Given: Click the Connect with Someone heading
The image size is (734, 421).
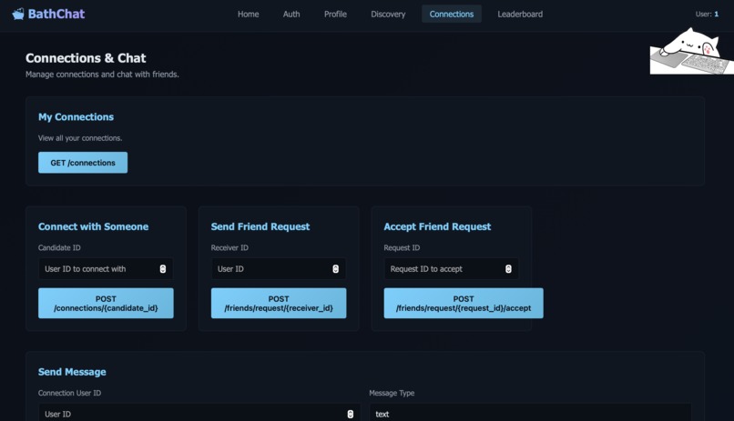Looking at the screenshot, I should pyautogui.click(x=93, y=226).
